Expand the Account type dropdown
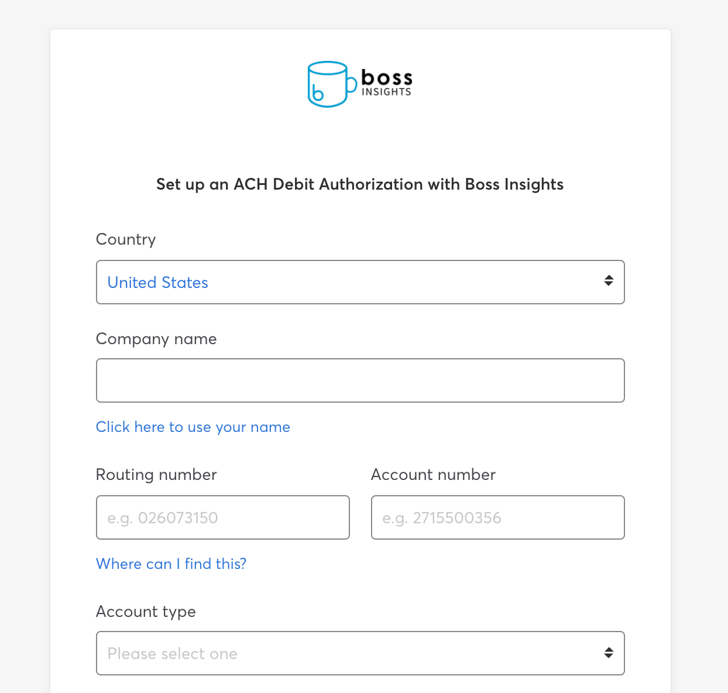Viewport: 728px width, 693px height. (x=360, y=653)
